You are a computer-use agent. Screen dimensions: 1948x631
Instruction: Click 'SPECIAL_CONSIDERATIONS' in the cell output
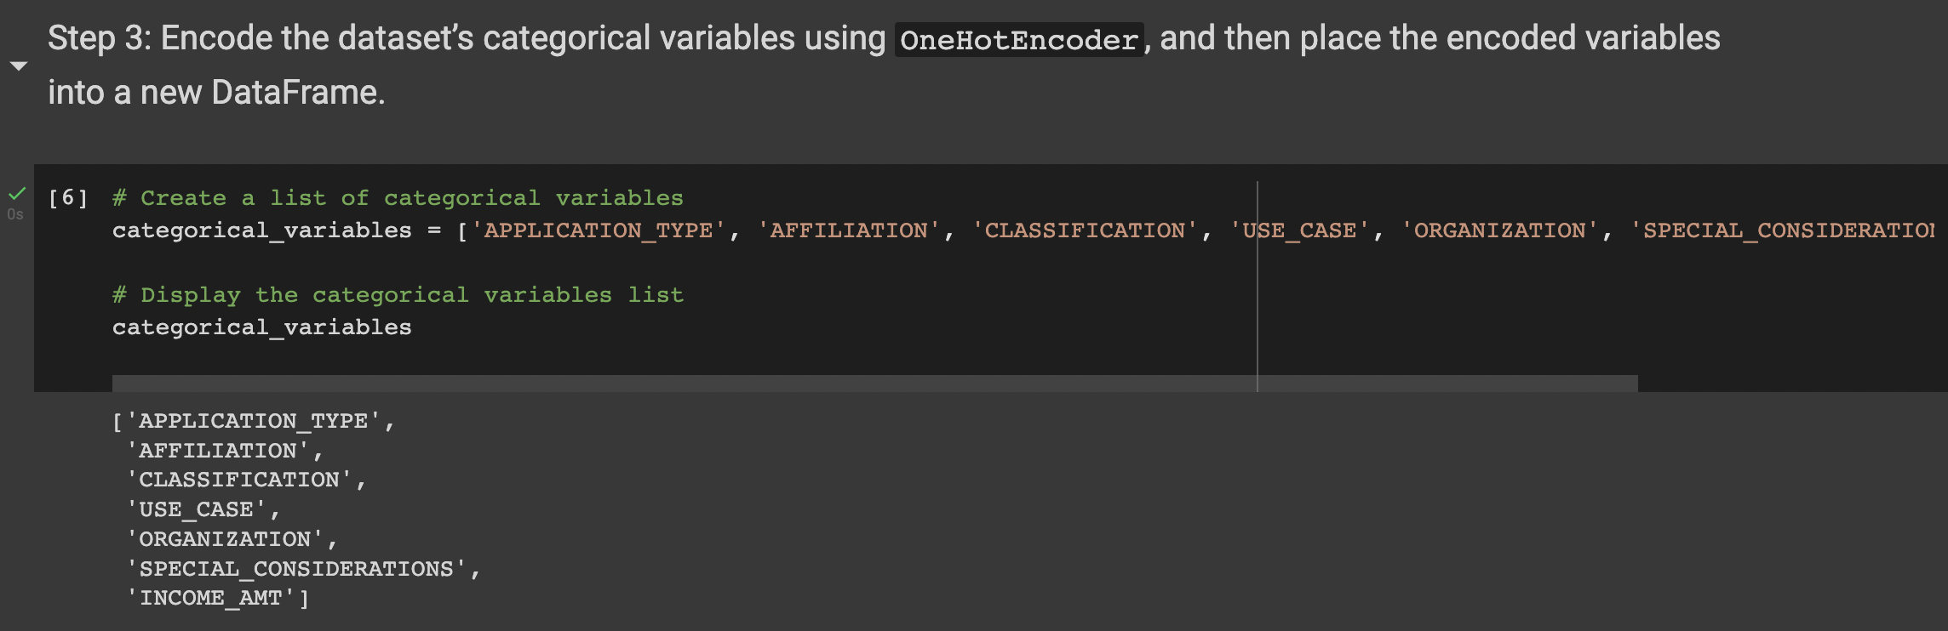click(x=295, y=569)
